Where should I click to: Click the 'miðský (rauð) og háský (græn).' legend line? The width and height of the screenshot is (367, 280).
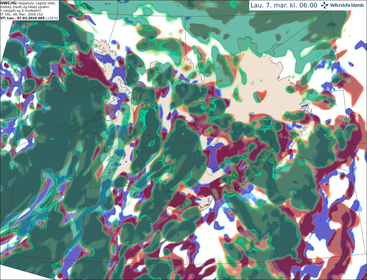(x=25, y=7)
